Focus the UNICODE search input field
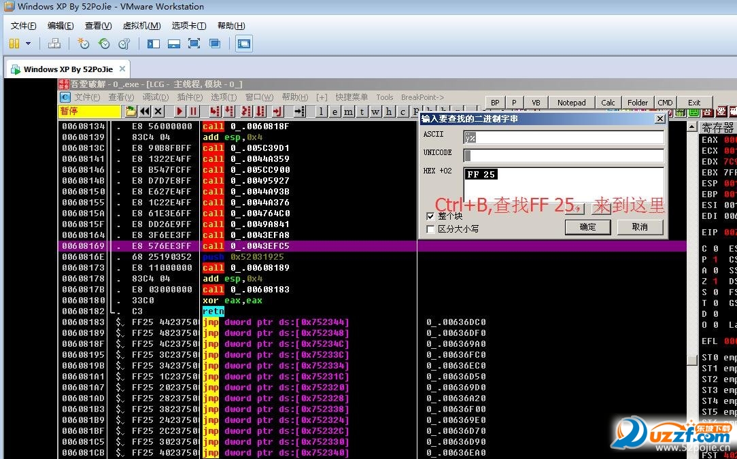 coord(564,156)
